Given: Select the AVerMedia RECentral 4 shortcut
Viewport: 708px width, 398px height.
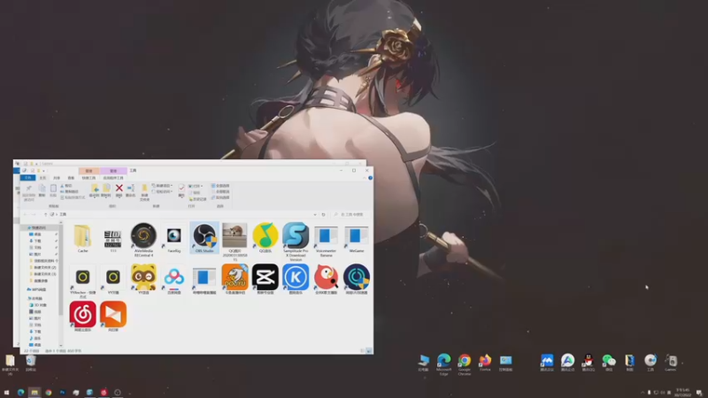Looking at the screenshot, I should coord(143,239).
